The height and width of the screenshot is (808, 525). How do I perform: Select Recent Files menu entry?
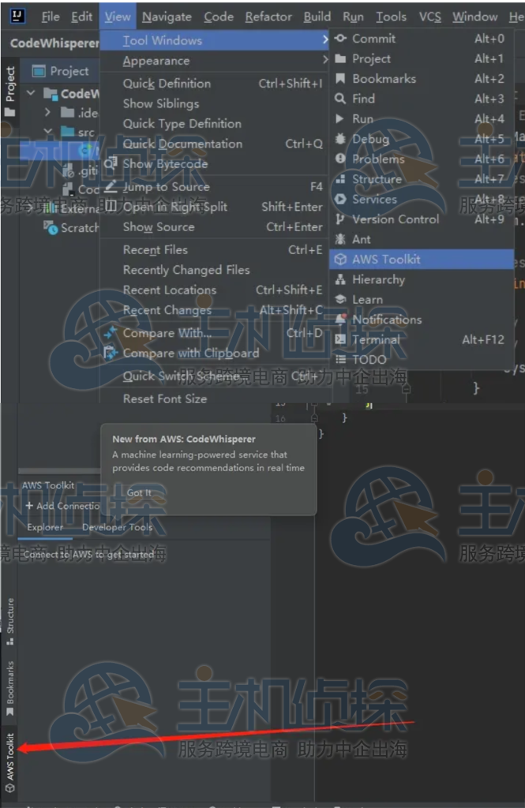pos(214,249)
